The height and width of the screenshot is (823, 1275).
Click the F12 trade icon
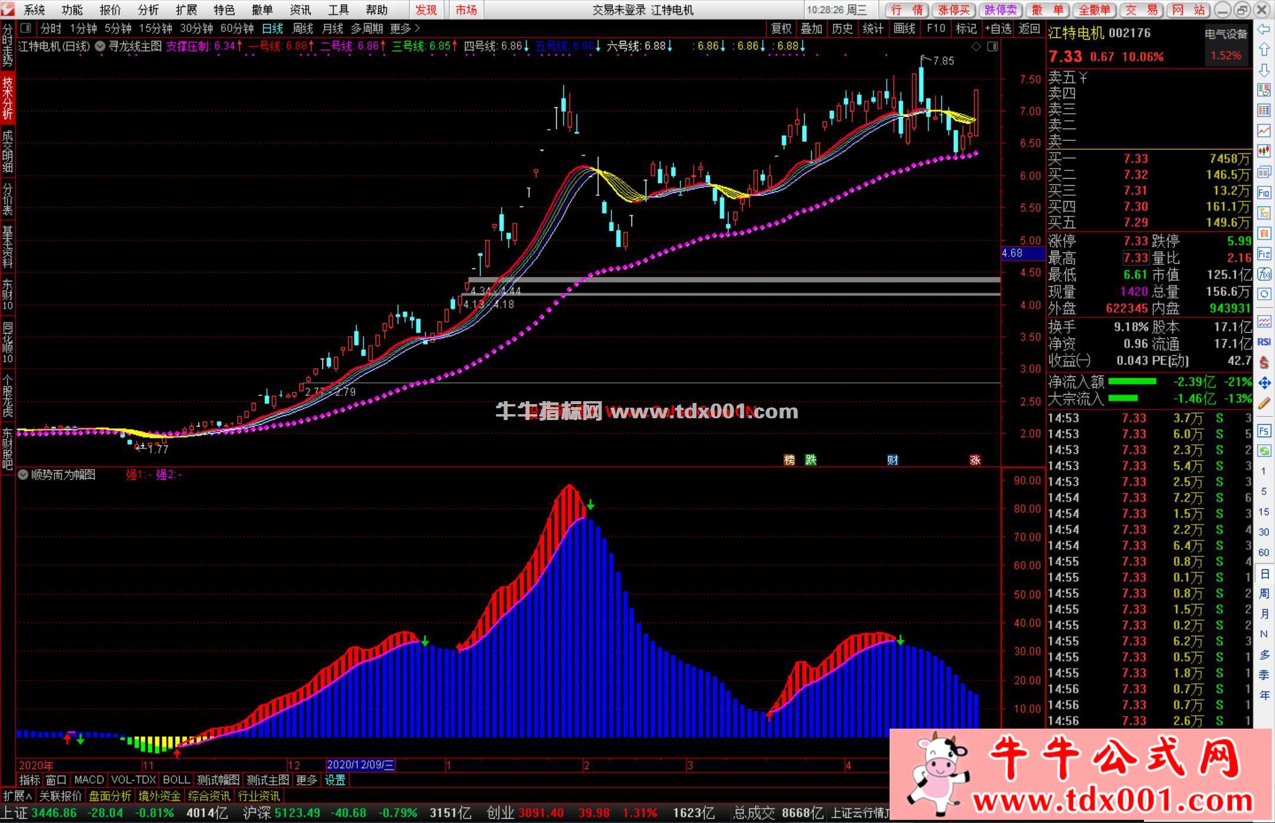click(1264, 254)
